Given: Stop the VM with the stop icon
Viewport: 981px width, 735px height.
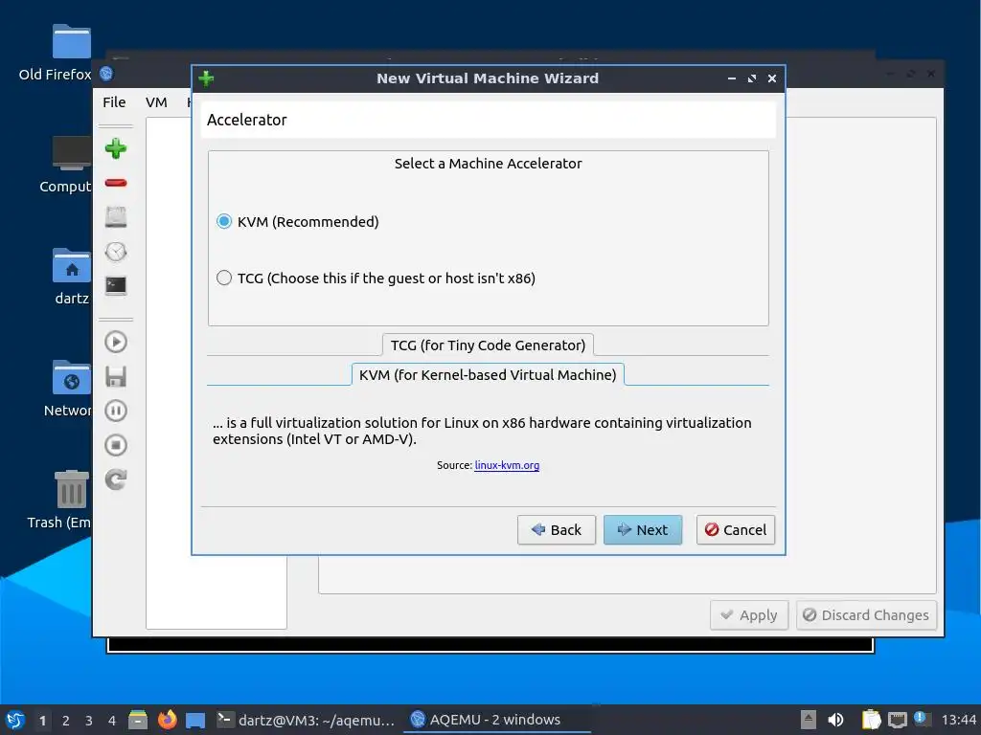Looking at the screenshot, I should tap(116, 445).
